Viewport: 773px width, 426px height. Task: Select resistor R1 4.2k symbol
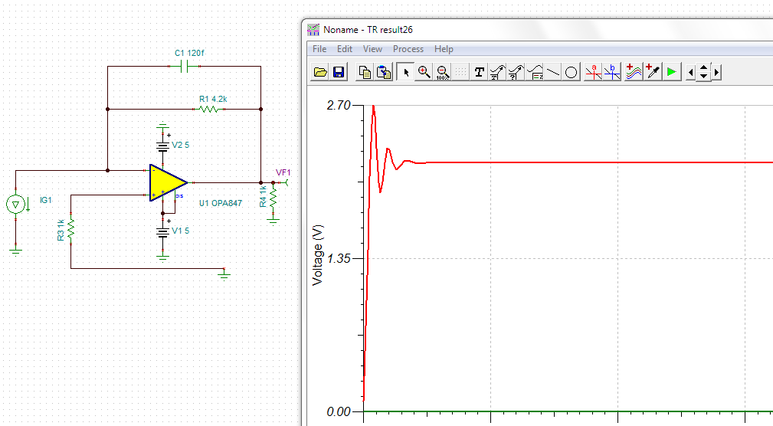tap(208, 109)
